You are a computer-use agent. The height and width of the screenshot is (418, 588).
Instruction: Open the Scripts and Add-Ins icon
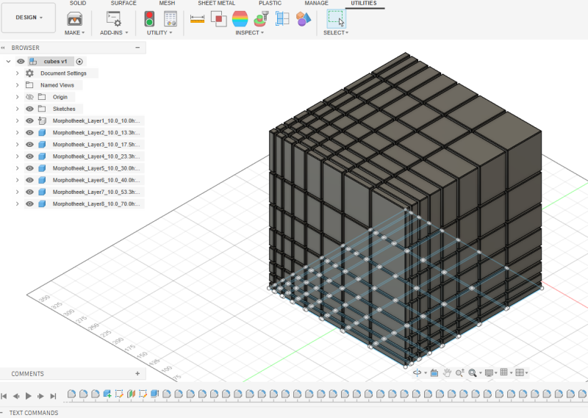click(x=114, y=19)
